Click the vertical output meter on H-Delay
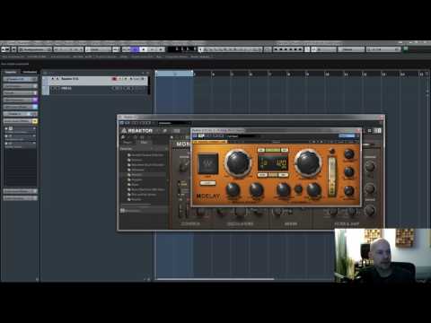 pos(332,177)
